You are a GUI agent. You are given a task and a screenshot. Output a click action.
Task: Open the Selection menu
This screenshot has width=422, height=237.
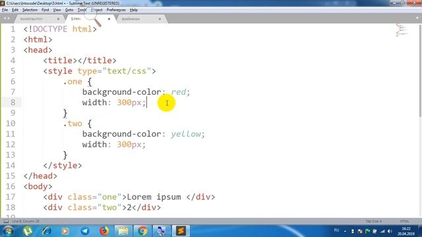(30, 10)
